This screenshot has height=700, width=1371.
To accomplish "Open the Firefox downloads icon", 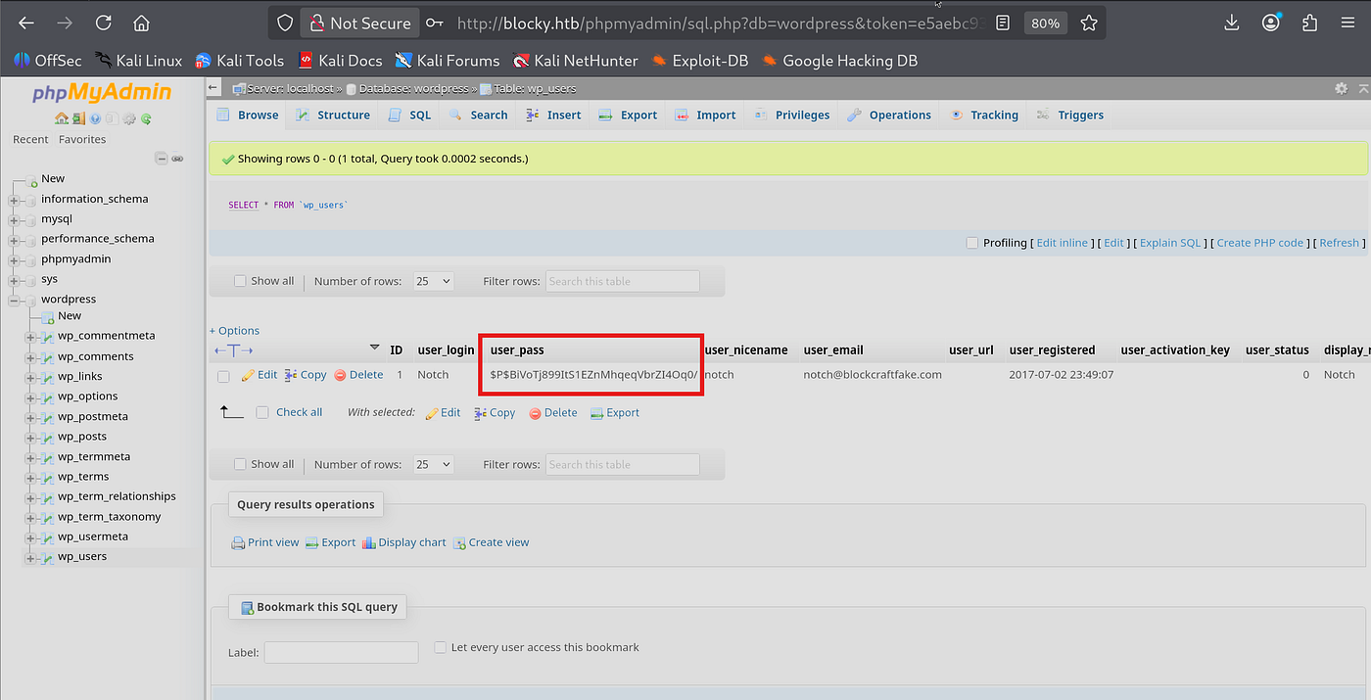I will point(1232,23).
